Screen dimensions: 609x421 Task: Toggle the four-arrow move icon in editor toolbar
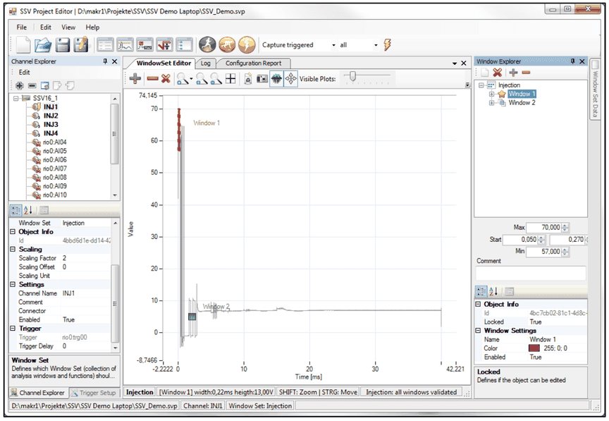point(290,78)
